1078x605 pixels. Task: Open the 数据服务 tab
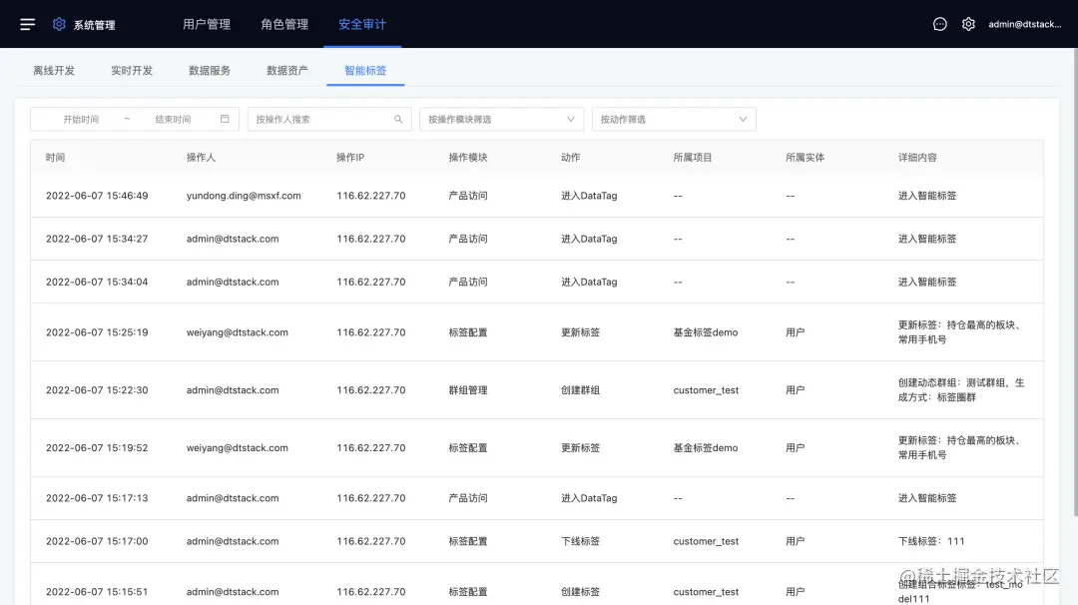(x=210, y=70)
